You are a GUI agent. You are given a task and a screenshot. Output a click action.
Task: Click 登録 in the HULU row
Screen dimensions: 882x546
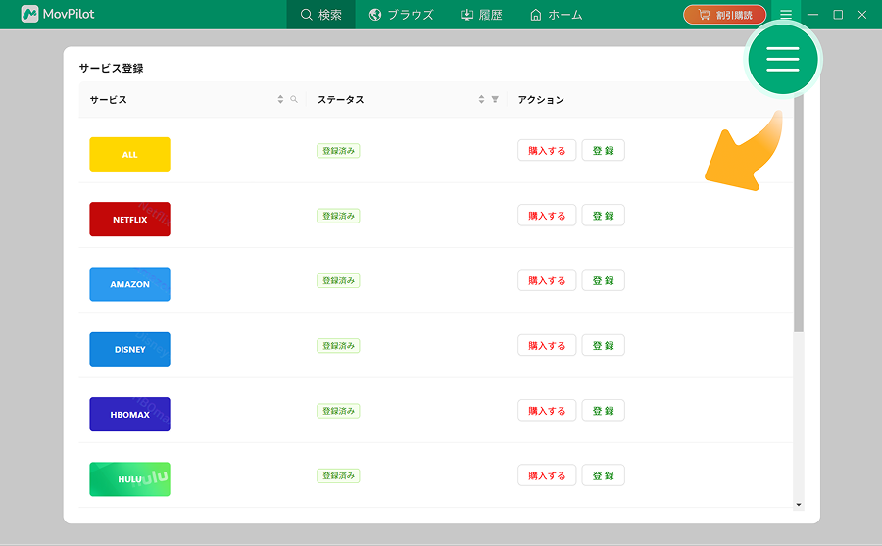(x=603, y=475)
